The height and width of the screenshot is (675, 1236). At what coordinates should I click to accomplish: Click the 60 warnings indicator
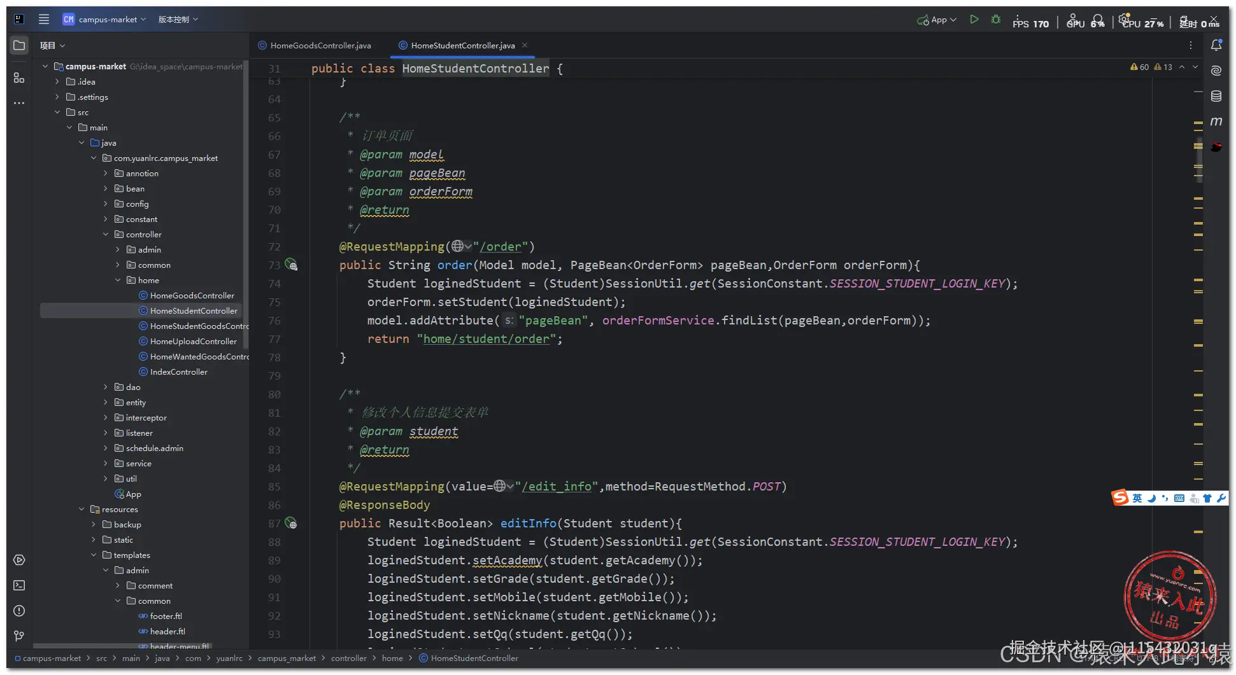click(1139, 67)
